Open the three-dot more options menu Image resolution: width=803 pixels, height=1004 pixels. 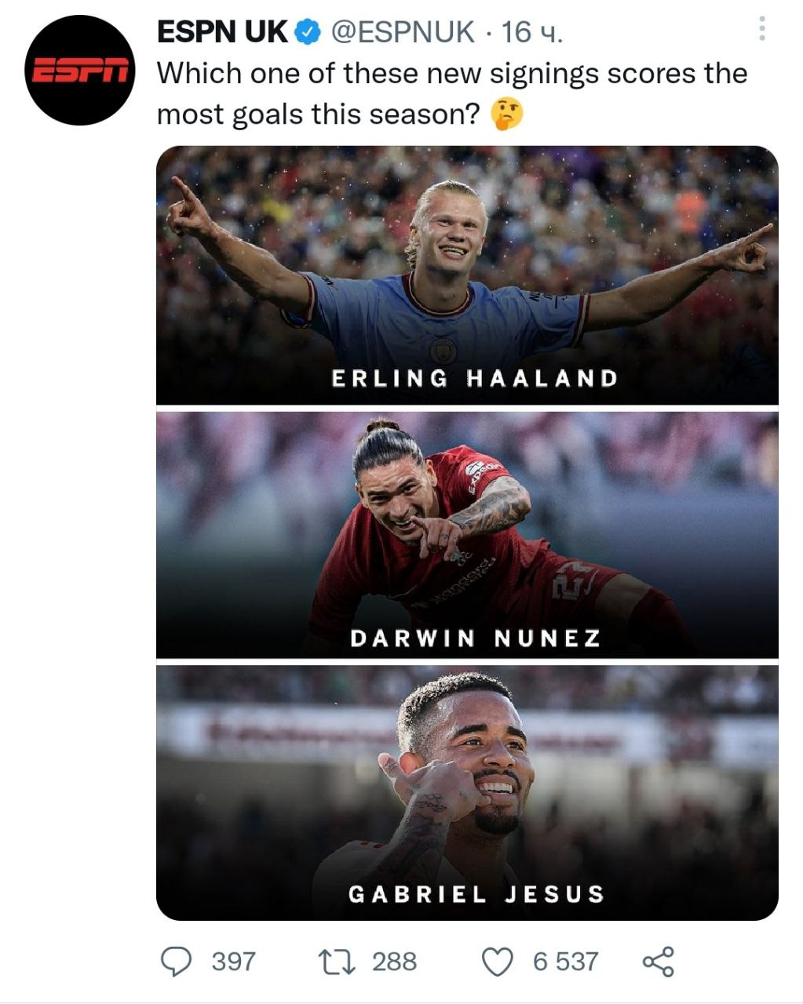761,31
